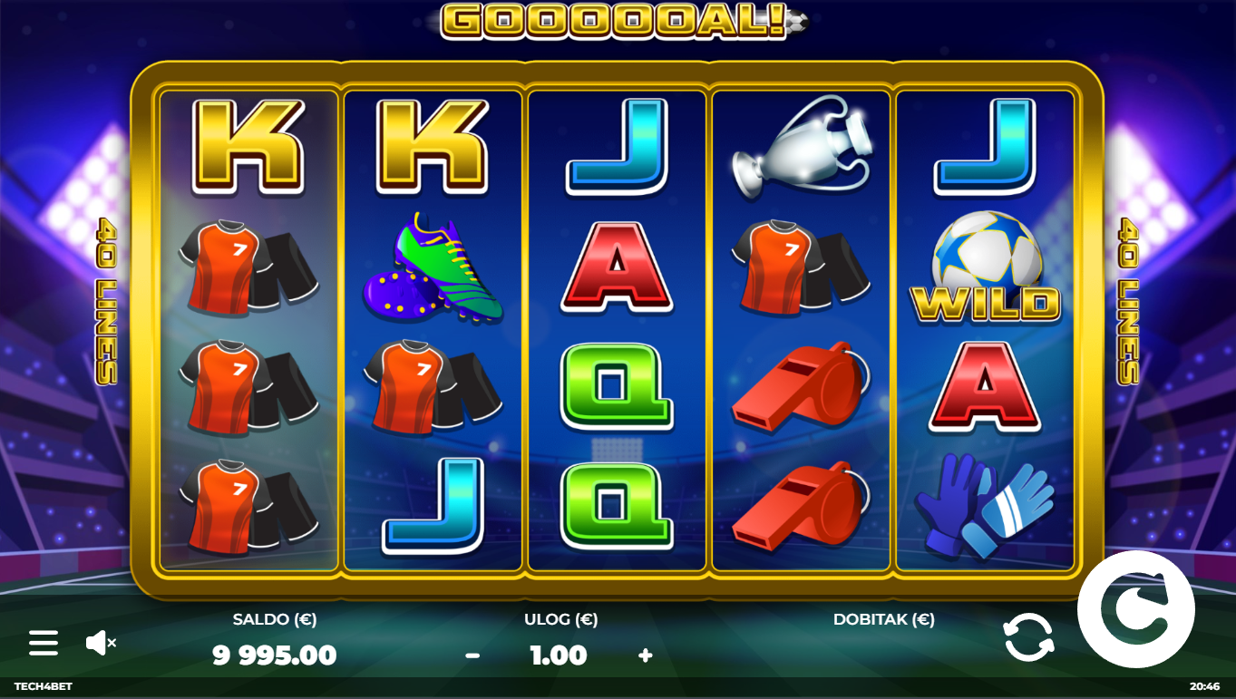Select the silver trophy symbol
Viewport: 1236px width, 699px height.
tap(802, 146)
